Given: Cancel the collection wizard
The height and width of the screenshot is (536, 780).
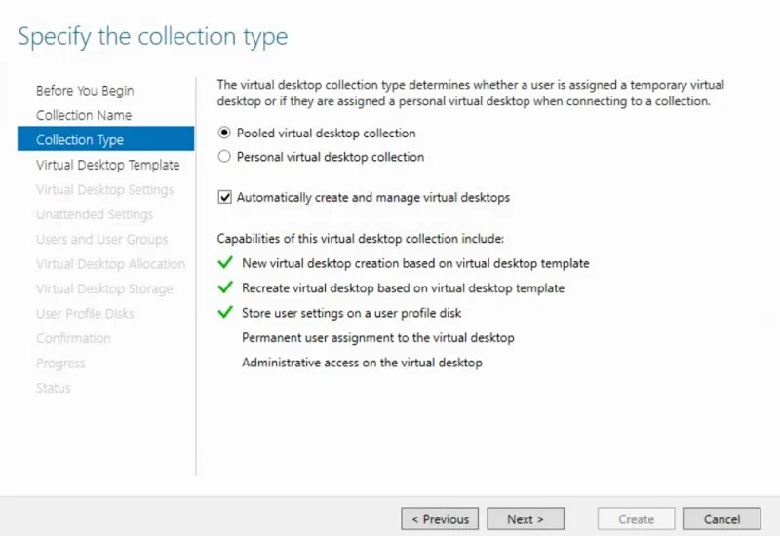Looking at the screenshot, I should pyautogui.click(x=721, y=519).
